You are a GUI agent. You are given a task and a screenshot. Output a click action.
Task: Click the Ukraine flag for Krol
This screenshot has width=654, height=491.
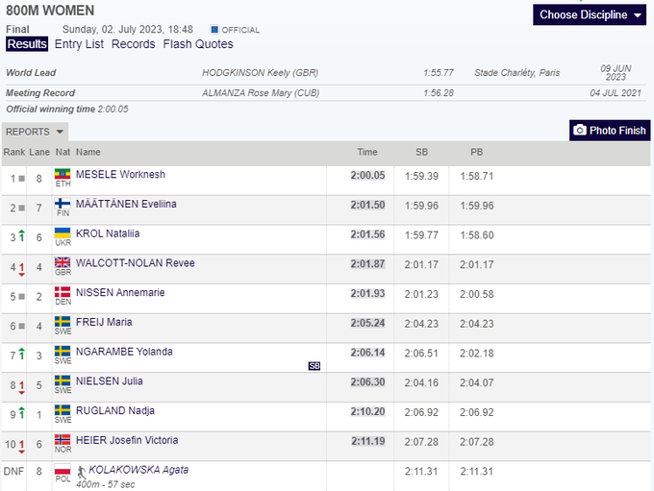pyautogui.click(x=63, y=233)
